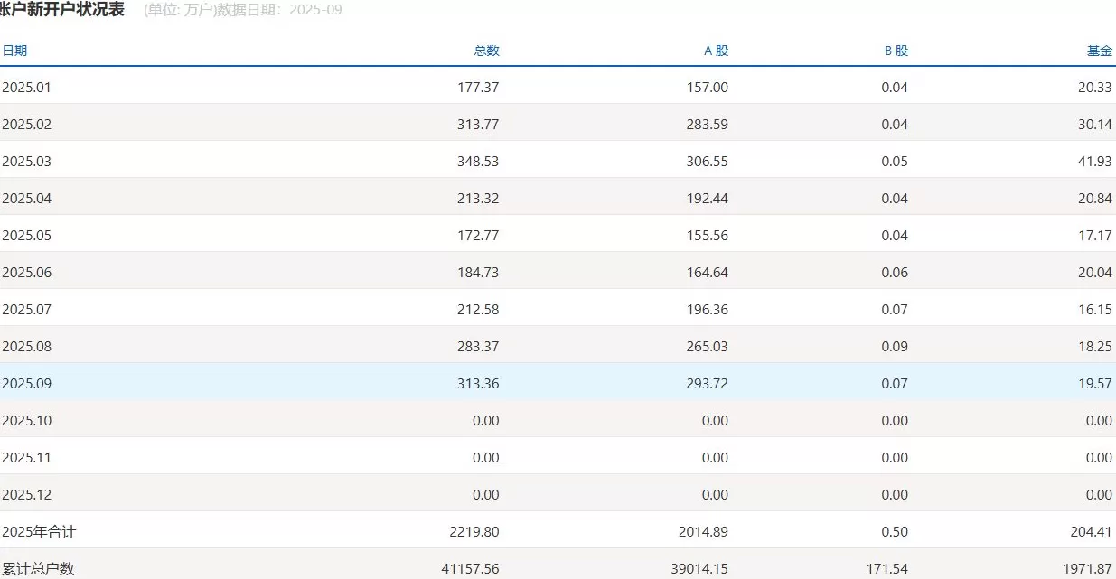Click total value 313.77

point(478,125)
